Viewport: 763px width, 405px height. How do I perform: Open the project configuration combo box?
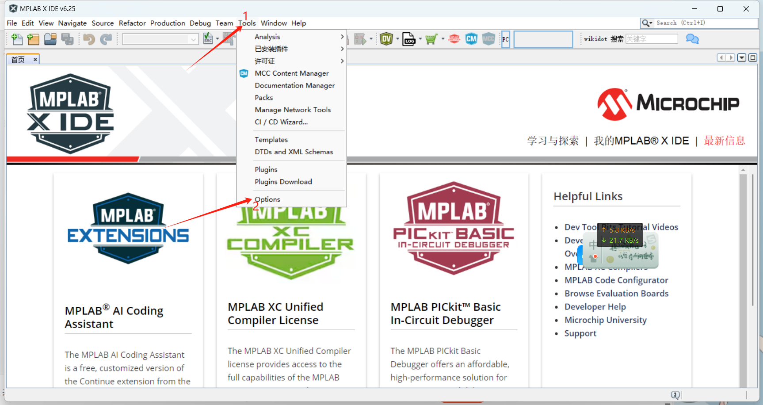coord(160,39)
